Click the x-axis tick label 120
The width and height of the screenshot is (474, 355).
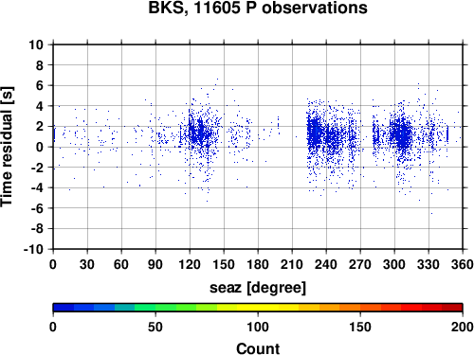click(190, 264)
